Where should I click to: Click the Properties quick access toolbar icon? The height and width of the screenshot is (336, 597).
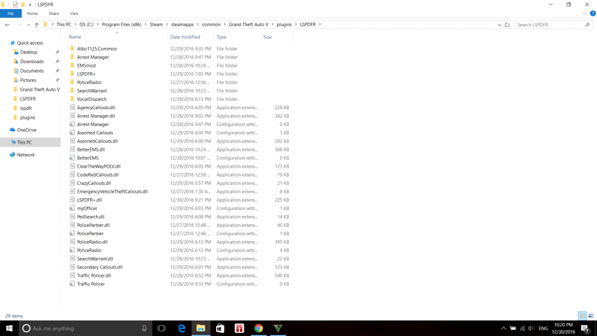point(15,5)
